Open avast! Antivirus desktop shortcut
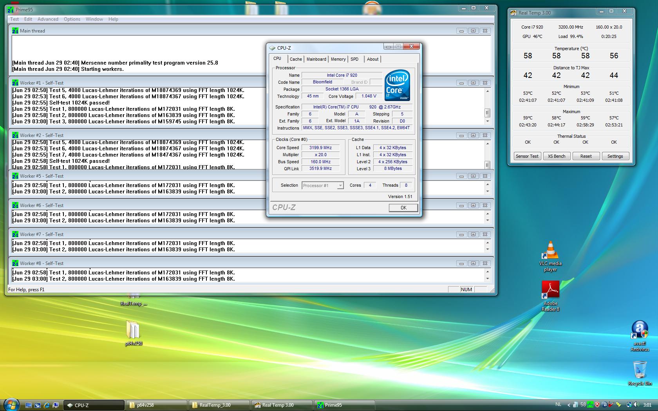658x411 pixels. [x=640, y=336]
